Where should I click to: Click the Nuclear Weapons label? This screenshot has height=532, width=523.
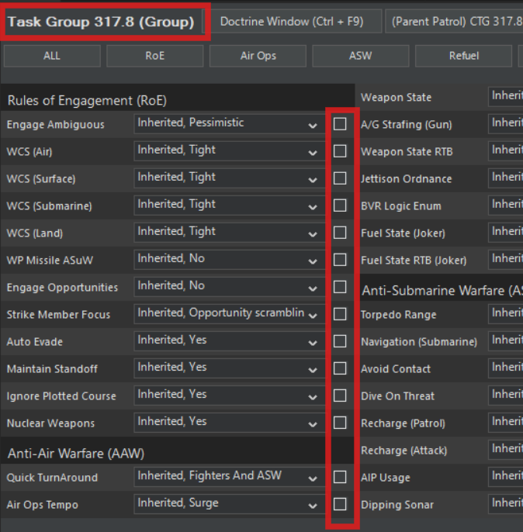pos(50,423)
